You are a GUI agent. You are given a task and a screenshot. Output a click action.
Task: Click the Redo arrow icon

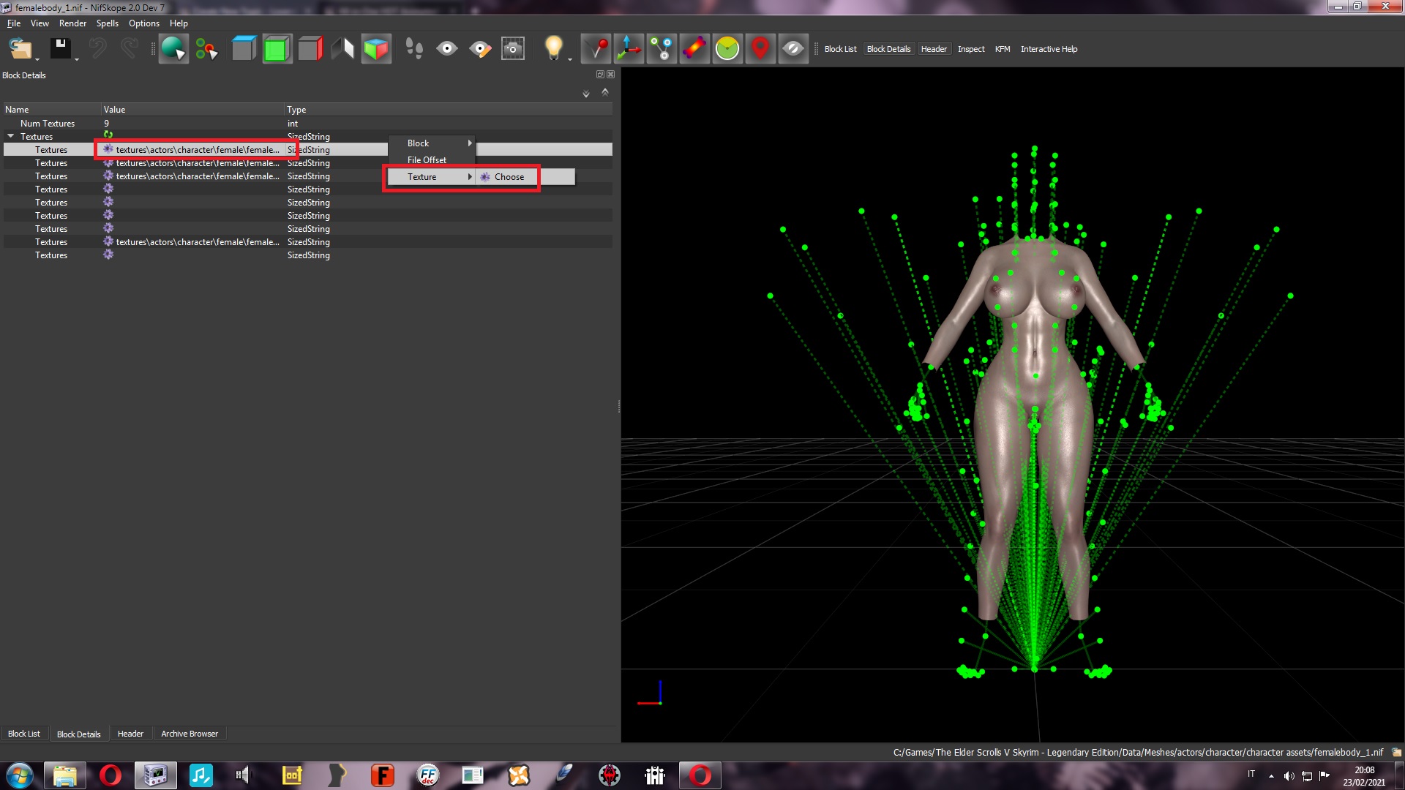tap(130, 48)
